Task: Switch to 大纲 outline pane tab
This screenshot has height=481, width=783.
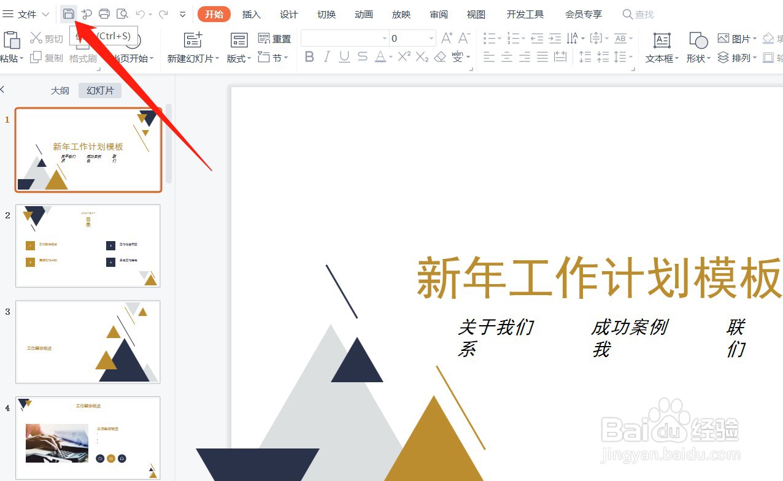Action: 60,90
